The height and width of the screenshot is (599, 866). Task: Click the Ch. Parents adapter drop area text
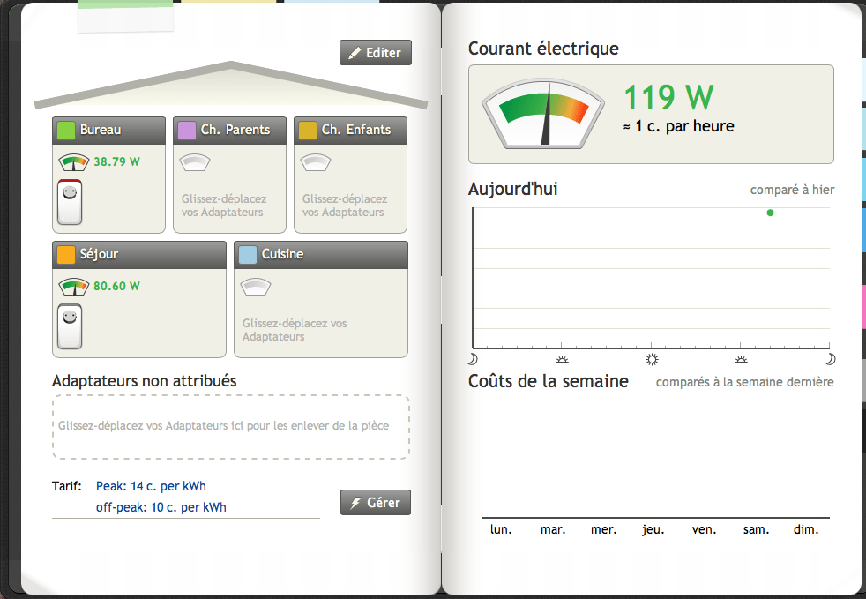click(224, 206)
